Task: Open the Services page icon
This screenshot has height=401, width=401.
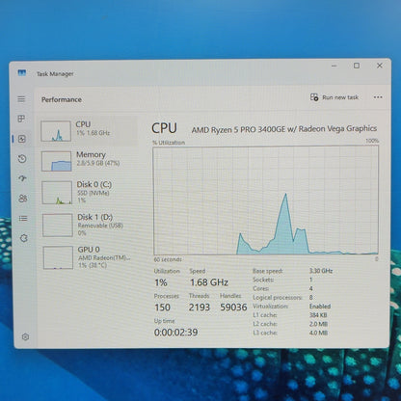Action: point(24,238)
